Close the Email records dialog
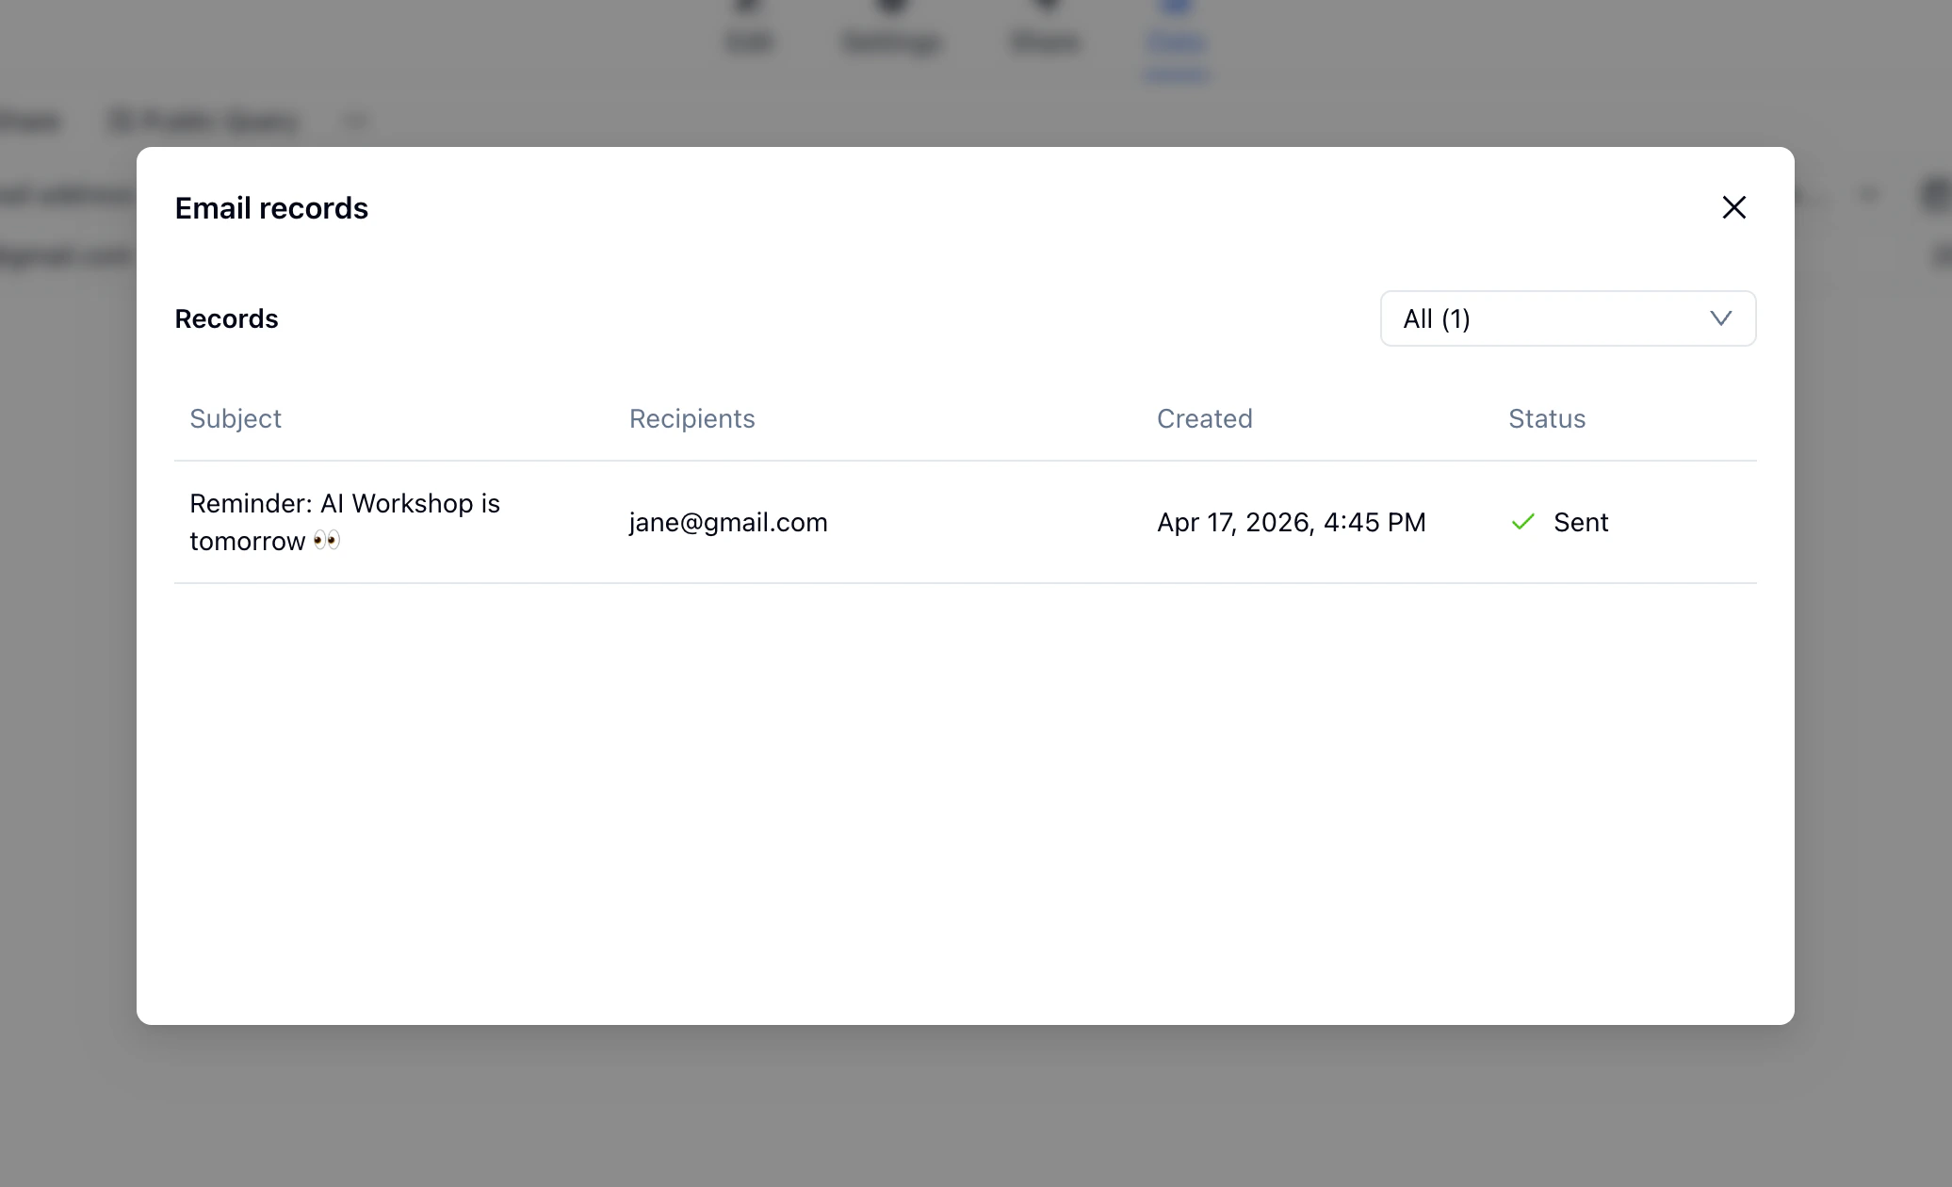The width and height of the screenshot is (1952, 1187). click(x=1733, y=207)
